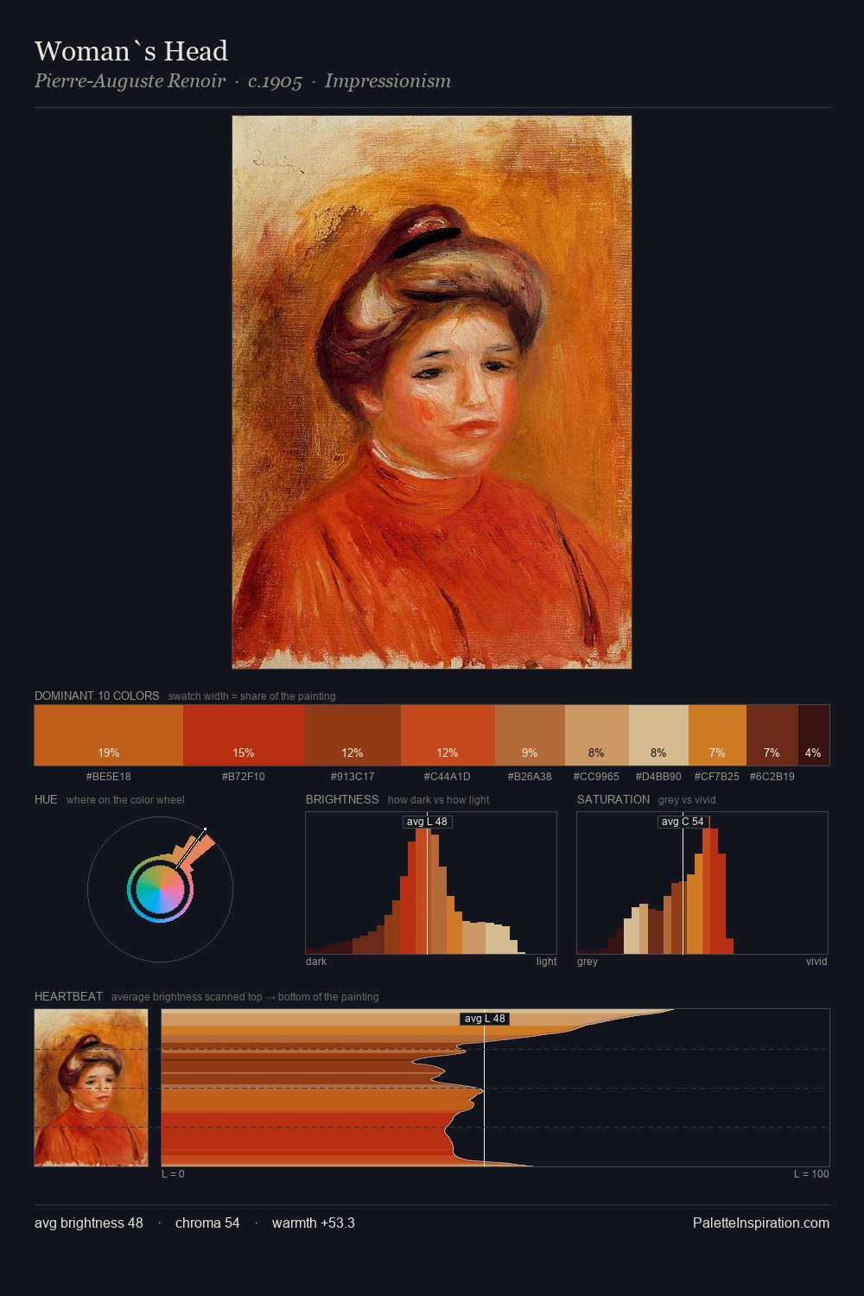The image size is (864, 1296).
Task: Click the #BE5E18 19% color swatch
Action: 109,735
